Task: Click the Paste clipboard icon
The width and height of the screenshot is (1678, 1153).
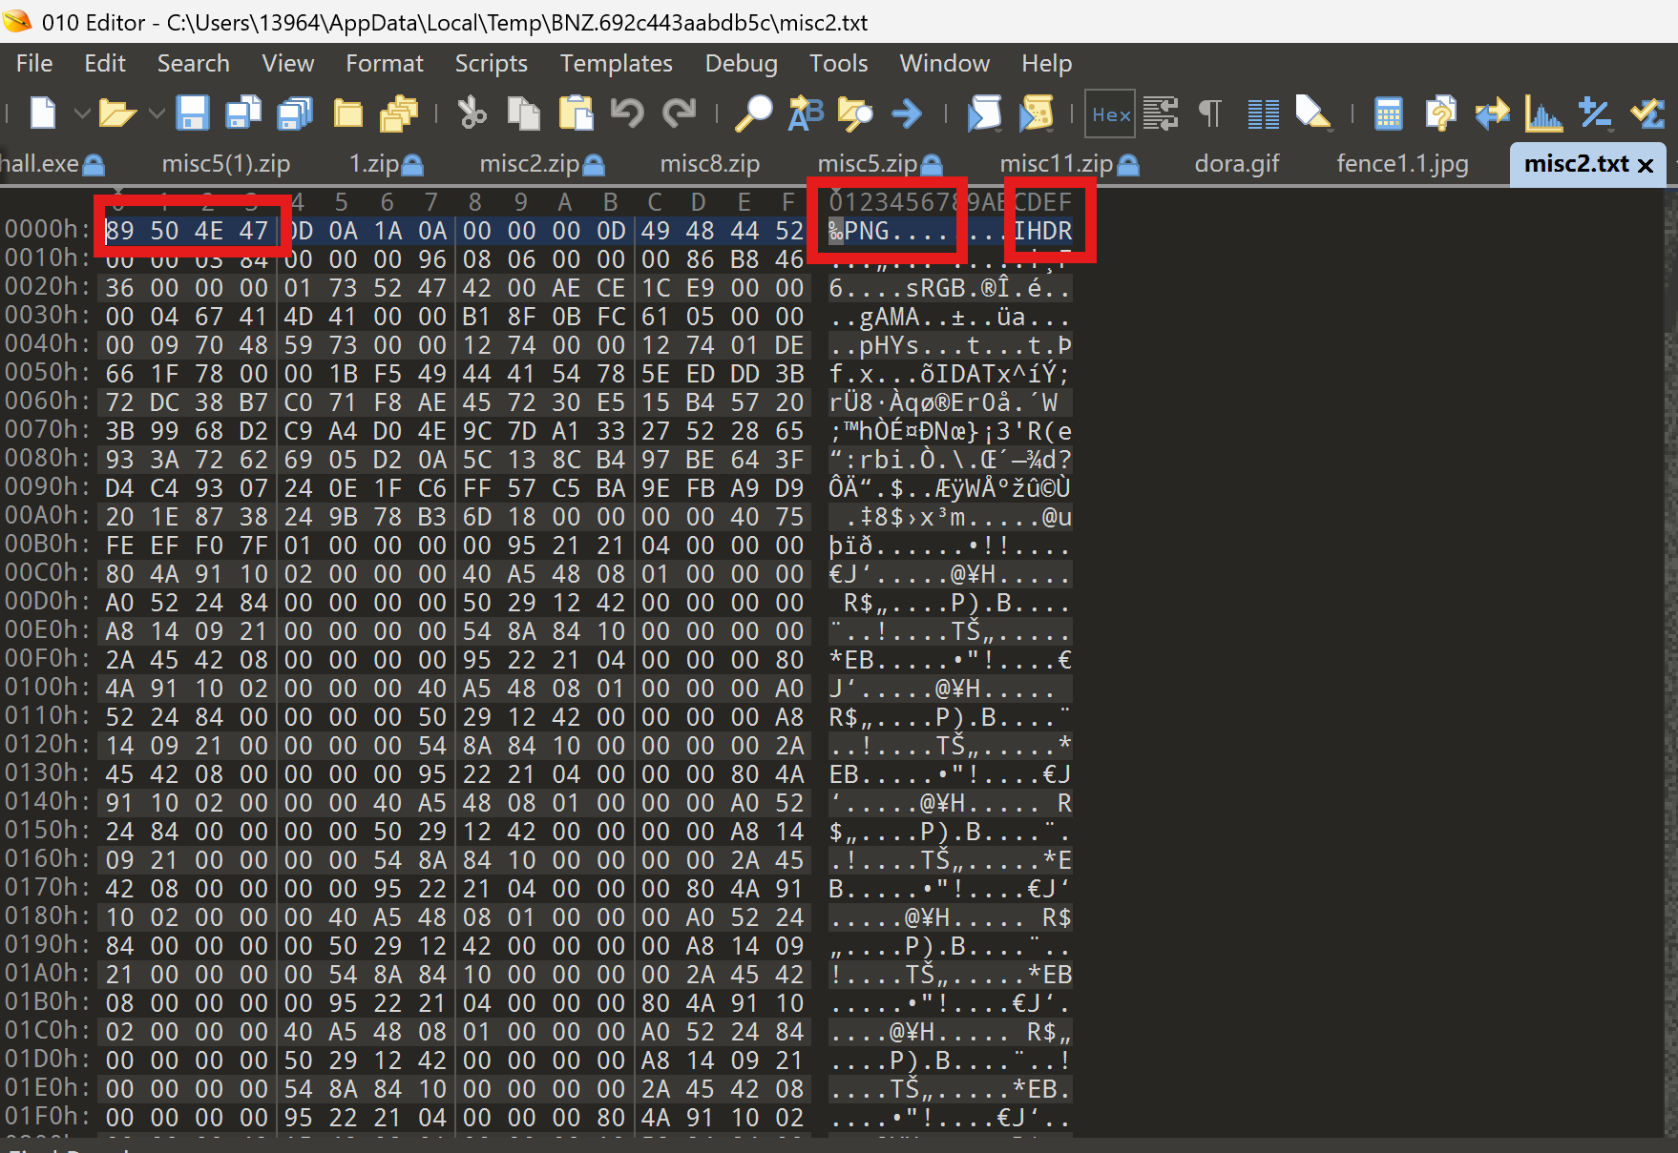Action: tap(576, 113)
